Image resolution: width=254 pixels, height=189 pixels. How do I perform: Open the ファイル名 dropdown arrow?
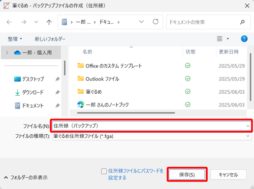click(248, 126)
